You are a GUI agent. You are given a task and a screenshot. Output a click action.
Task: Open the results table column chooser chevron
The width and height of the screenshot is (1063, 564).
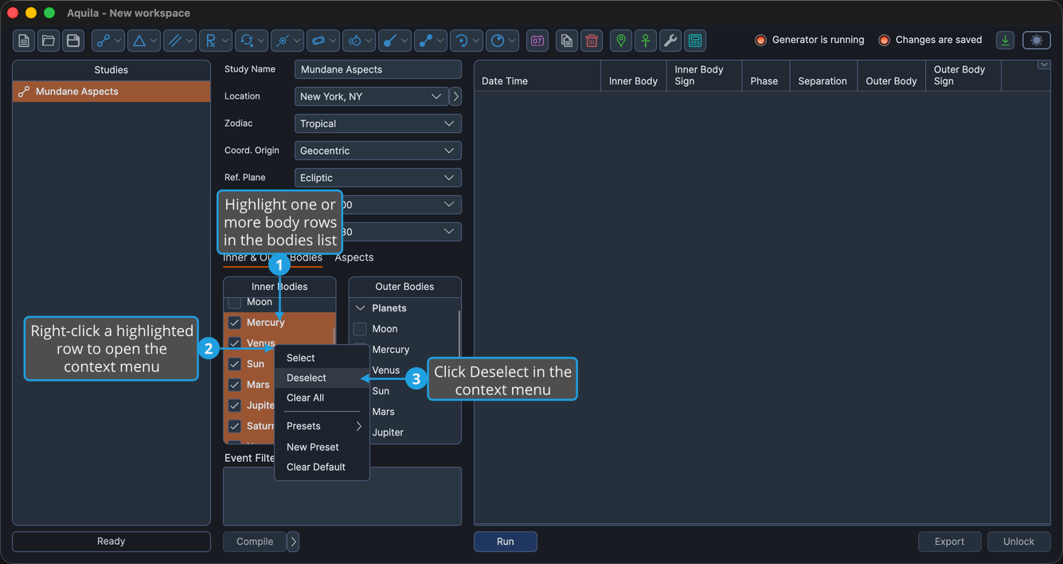1044,65
